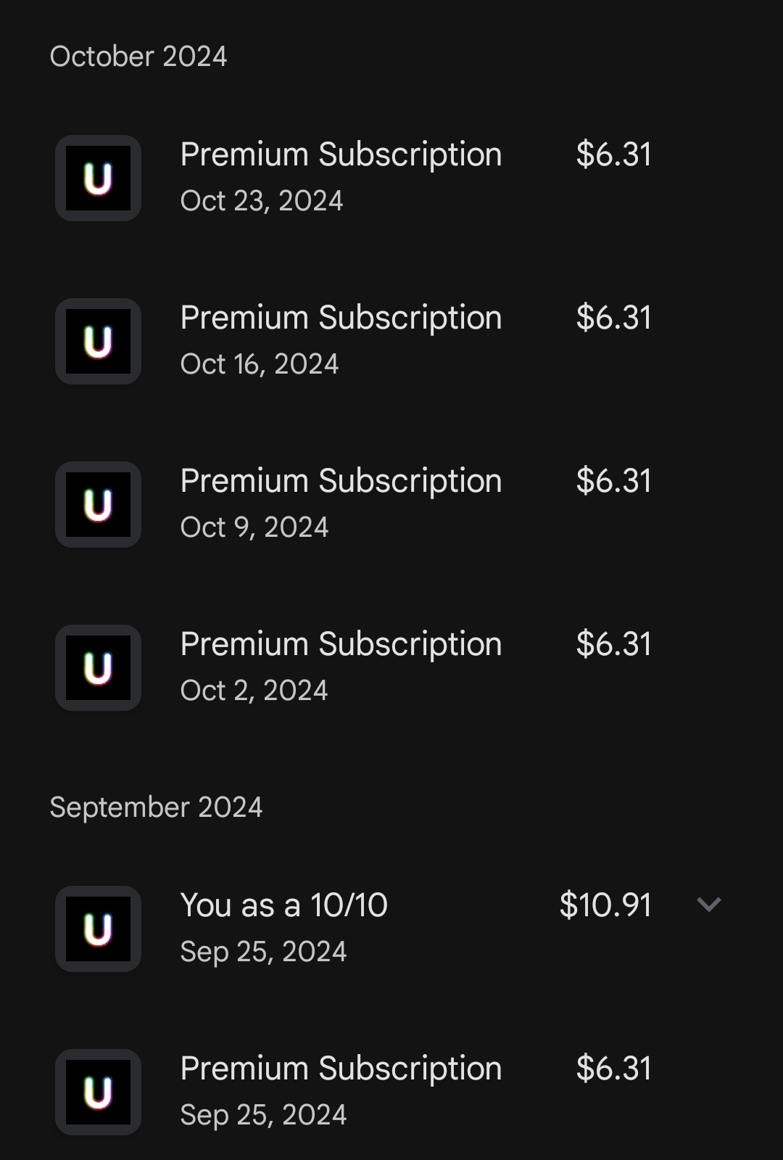Open the U app icon for Oct 9 purchase

[x=98, y=504]
